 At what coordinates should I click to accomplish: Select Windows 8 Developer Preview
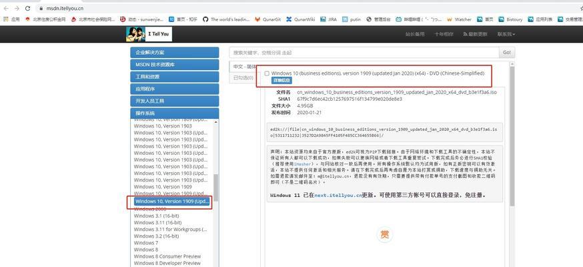(167, 263)
